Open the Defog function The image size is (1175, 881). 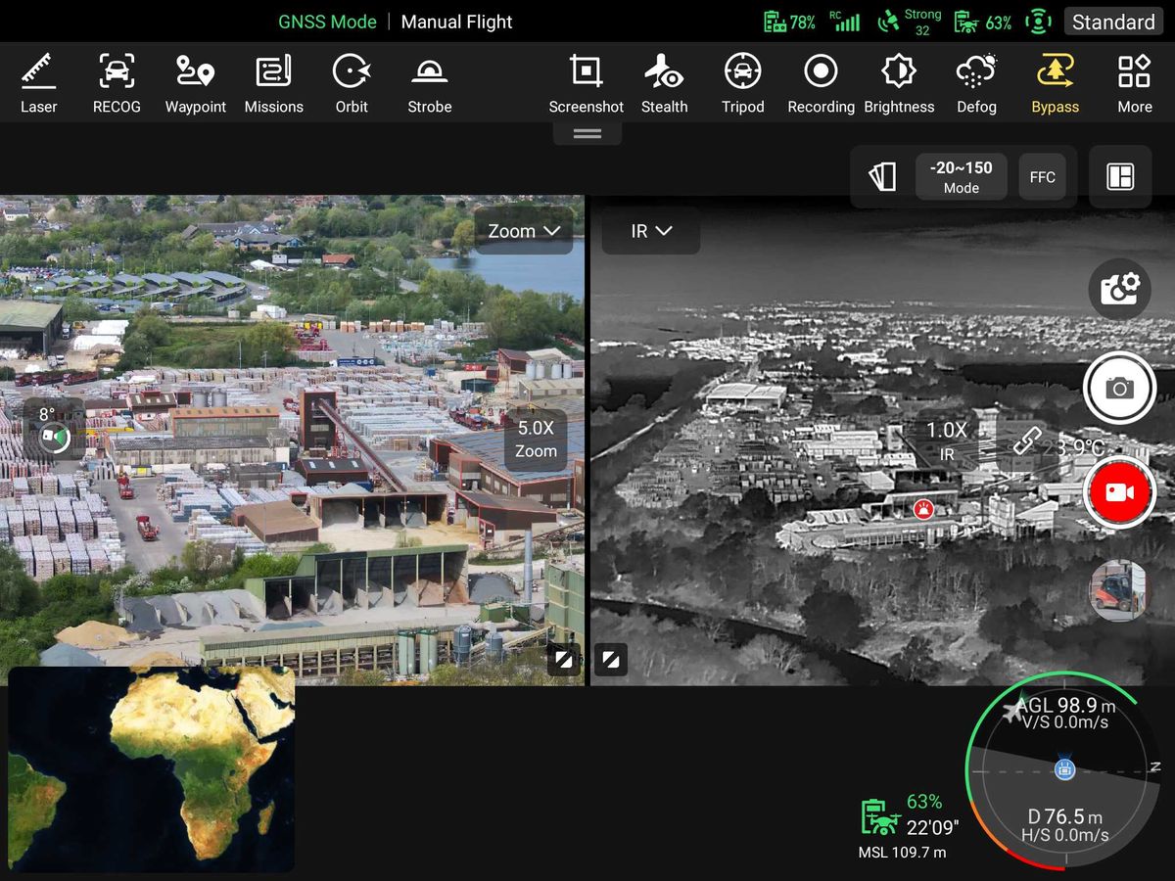tap(976, 82)
